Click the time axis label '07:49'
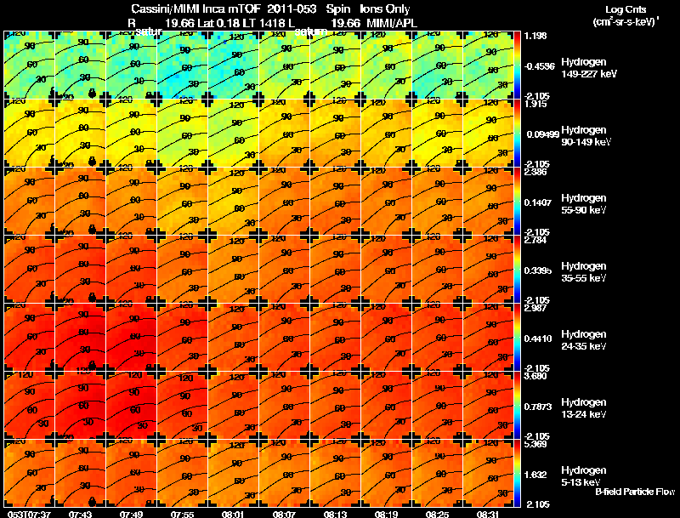This screenshot has width=680, height=518. pyautogui.click(x=132, y=514)
